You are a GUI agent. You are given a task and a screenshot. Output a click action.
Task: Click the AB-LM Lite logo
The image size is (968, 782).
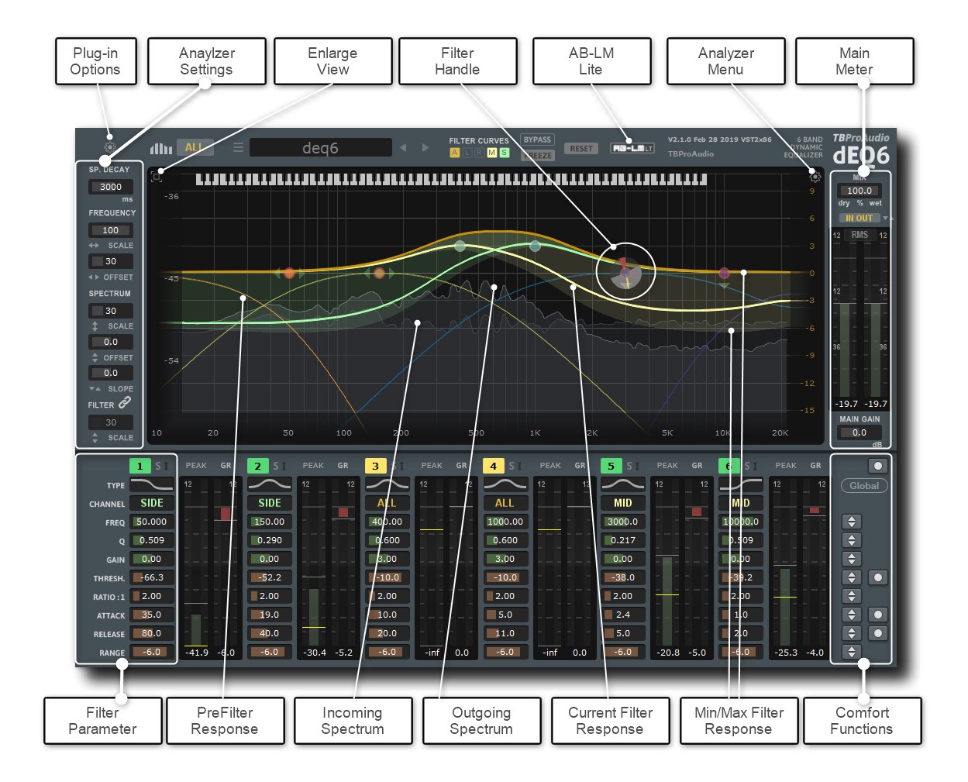[x=632, y=148]
